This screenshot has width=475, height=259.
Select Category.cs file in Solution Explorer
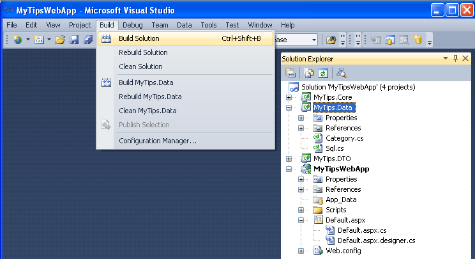pyautogui.click(x=345, y=138)
